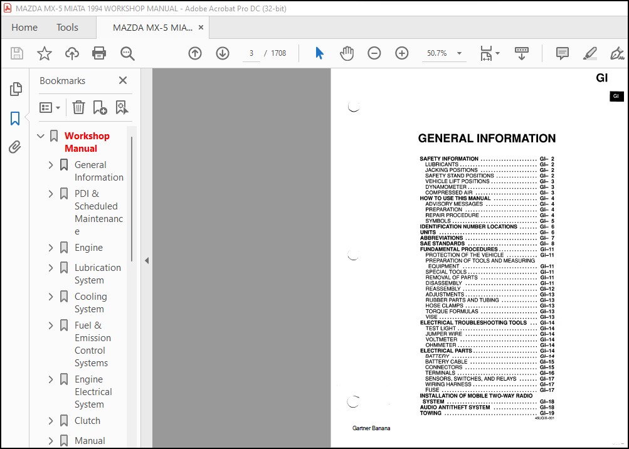The width and height of the screenshot is (629, 449).
Task: Click the GENERAL INFORMATION page heading
Action: [487, 139]
